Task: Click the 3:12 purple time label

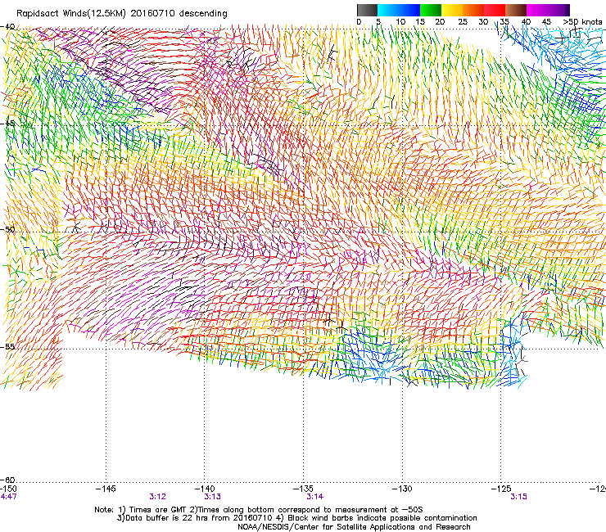Action: (x=158, y=497)
